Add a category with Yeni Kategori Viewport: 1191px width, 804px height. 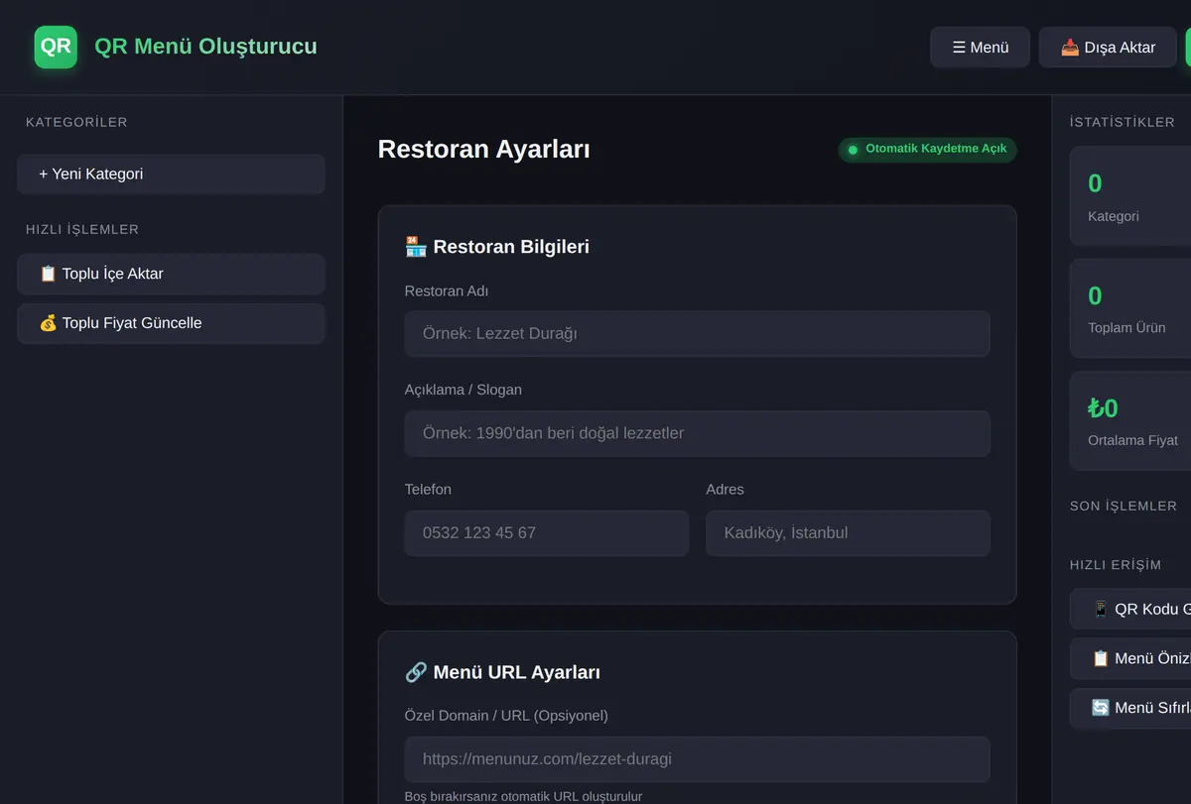point(171,174)
